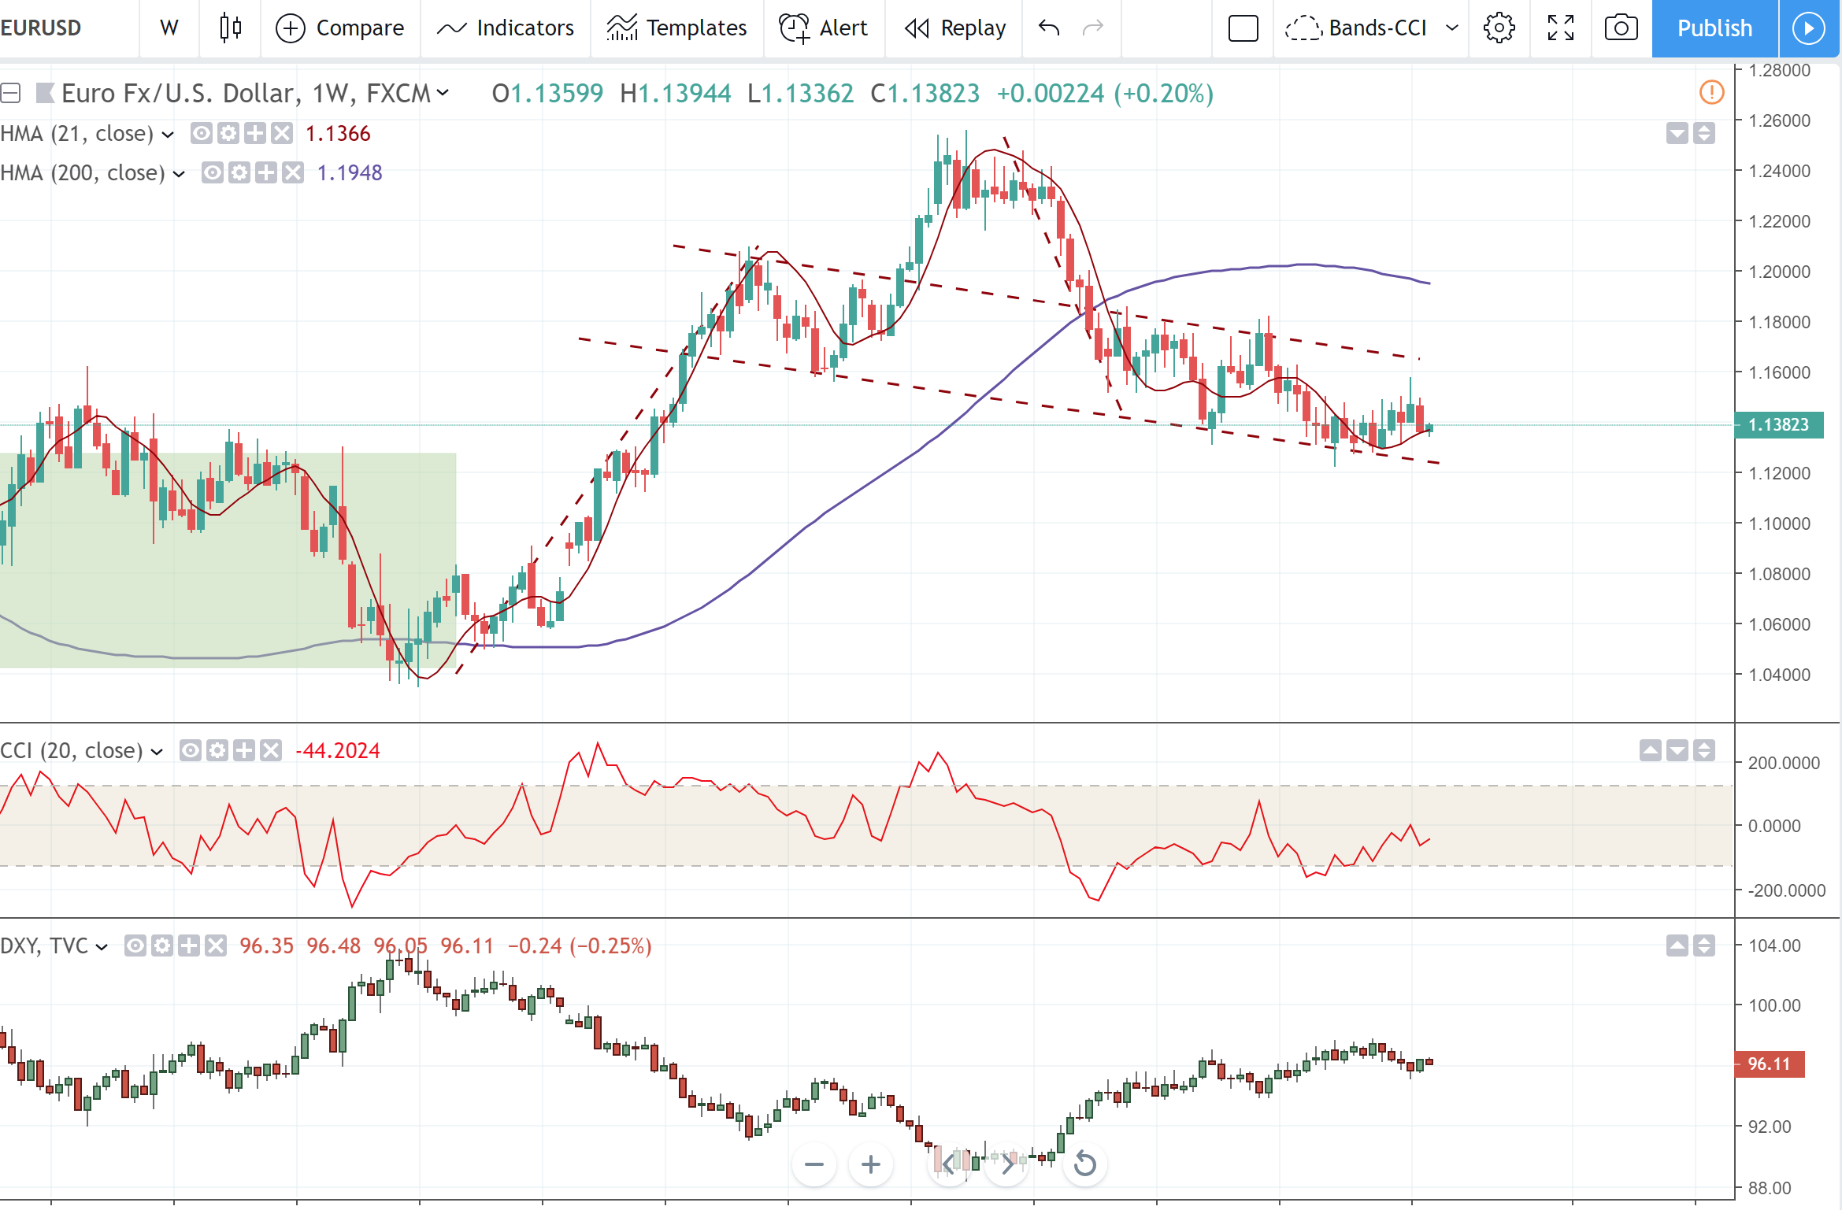This screenshot has height=1210, width=1842.
Task: Open DXY symbol settings gear
Action: coord(162,945)
